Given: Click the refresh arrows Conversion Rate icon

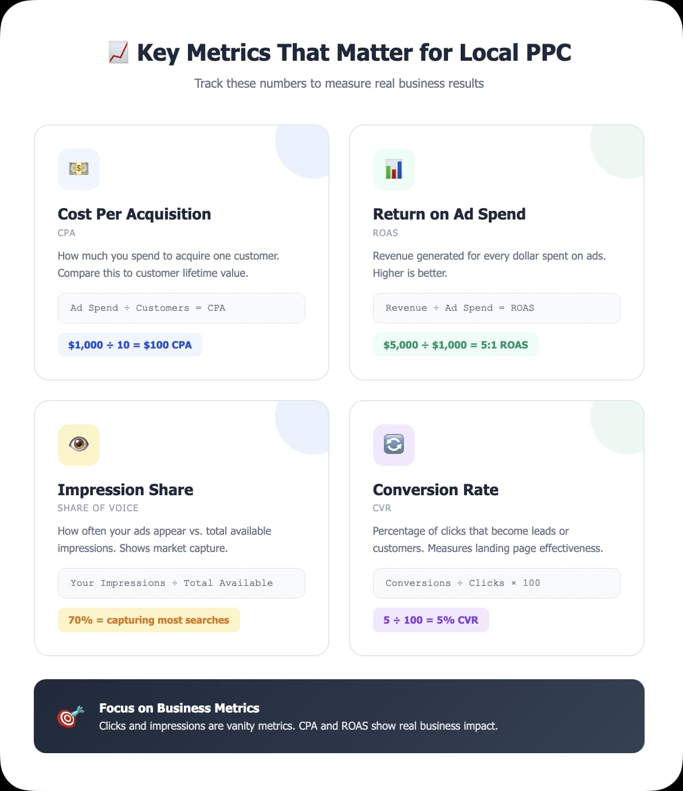Looking at the screenshot, I should (394, 444).
